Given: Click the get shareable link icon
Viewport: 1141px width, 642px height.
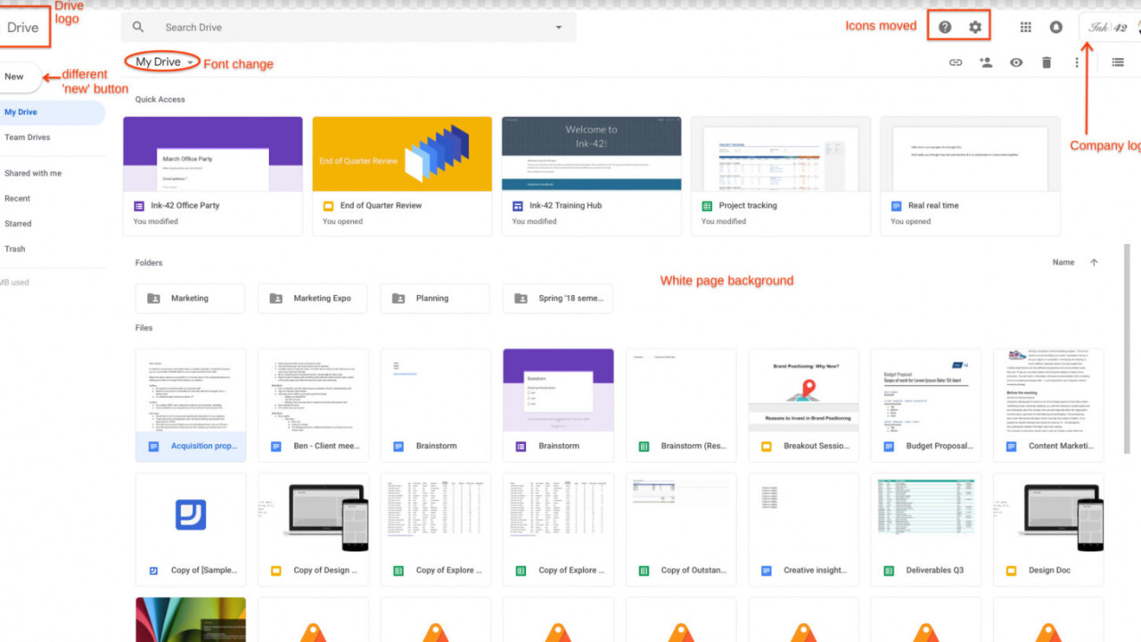Looking at the screenshot, I should coord(956,62).
